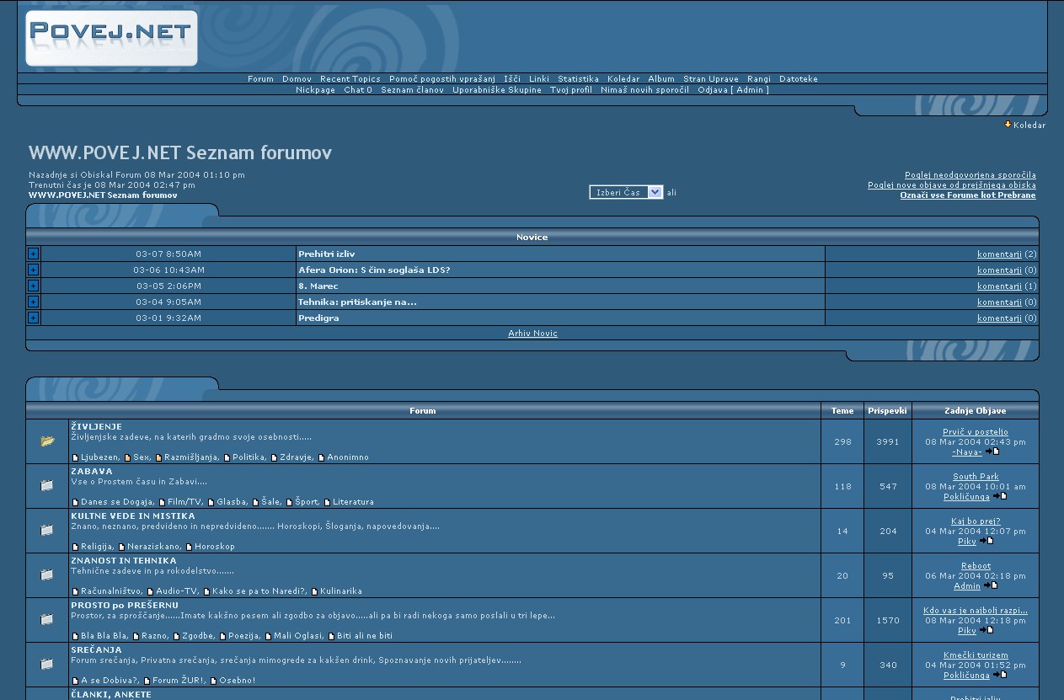Open the Kulinarika subforum
The height and width of the screenshot is (700, 1064).
click(341, 591)
